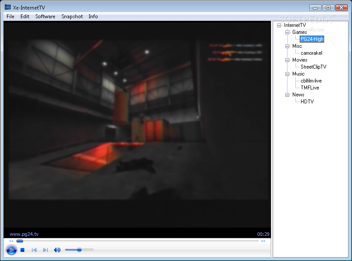Collapse the Misc category
The height and width of the screenshot is (261, 352).
coord(287,46)
